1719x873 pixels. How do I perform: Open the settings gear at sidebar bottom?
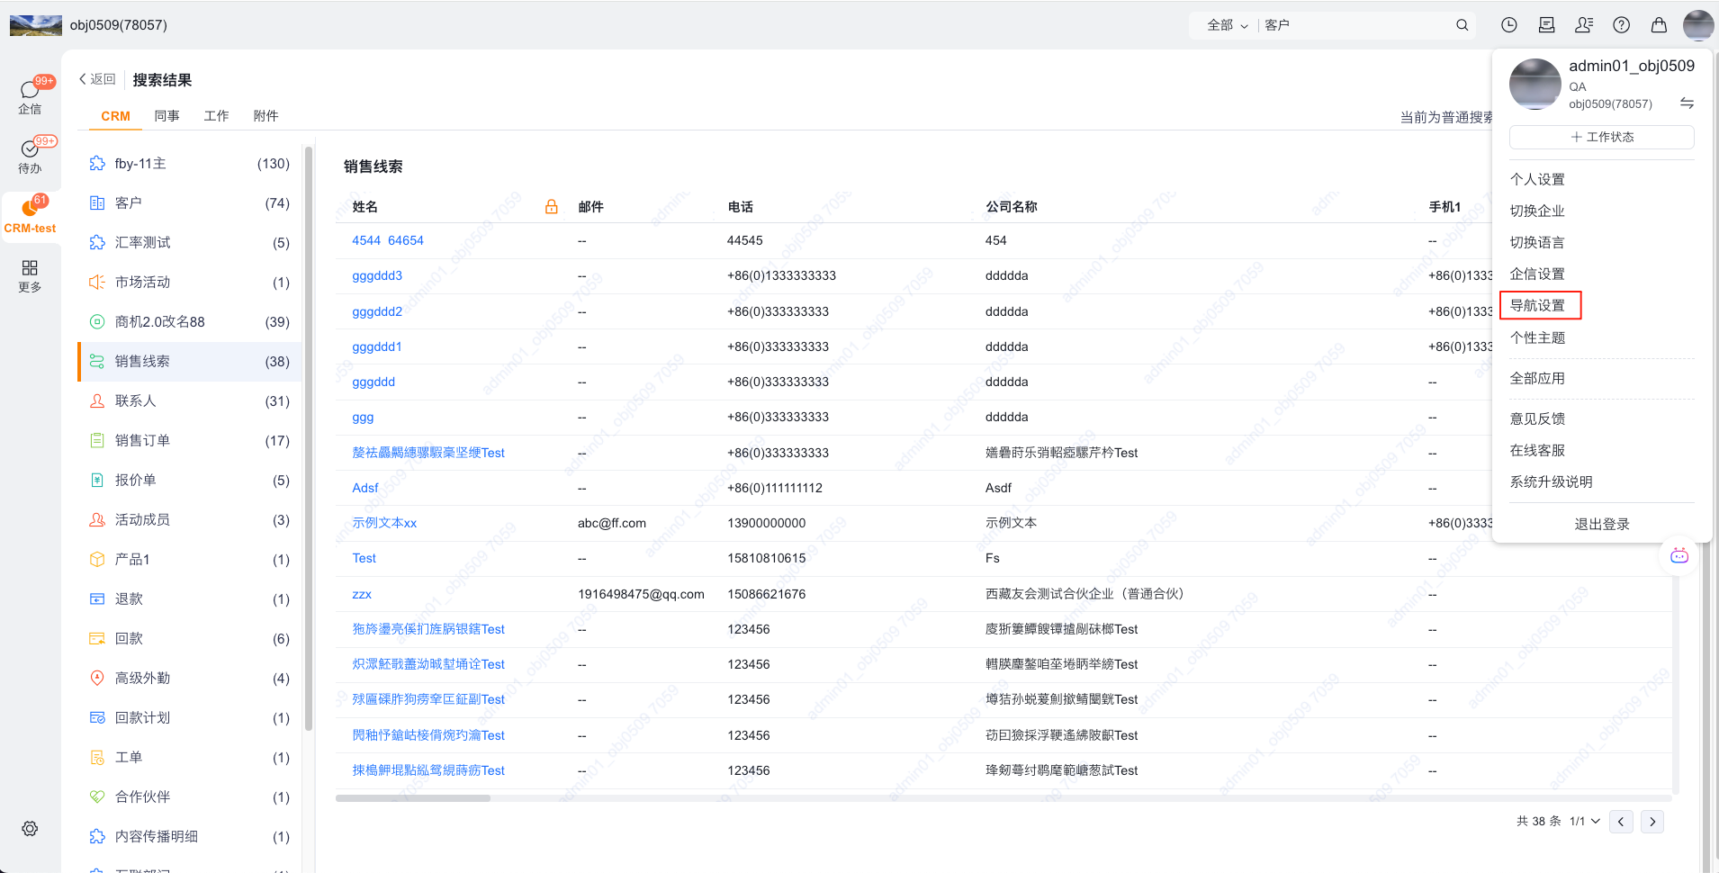[30, 828]
